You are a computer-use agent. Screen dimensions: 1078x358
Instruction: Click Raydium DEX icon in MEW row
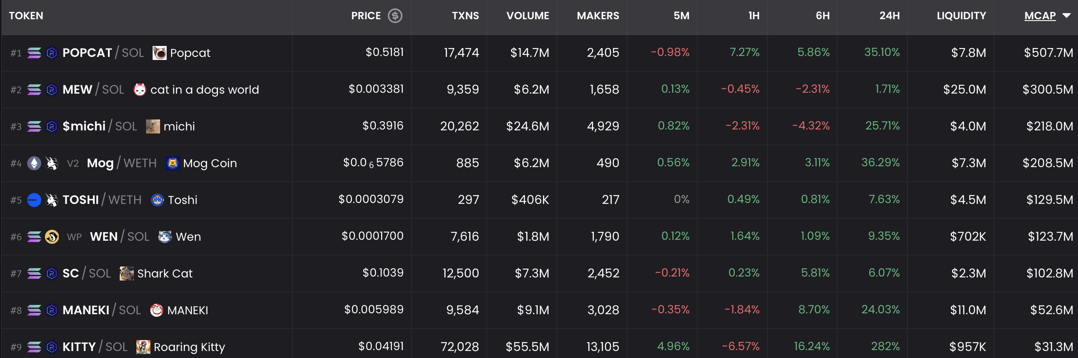(x=52, y=90)
